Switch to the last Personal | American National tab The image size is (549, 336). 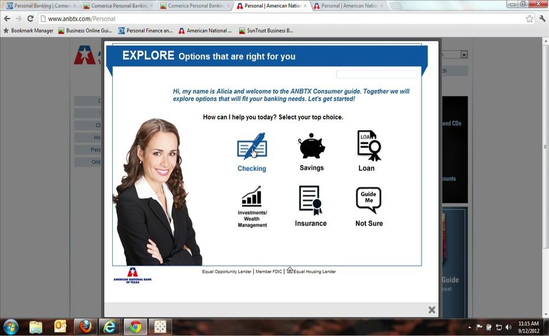pos(349,5)
